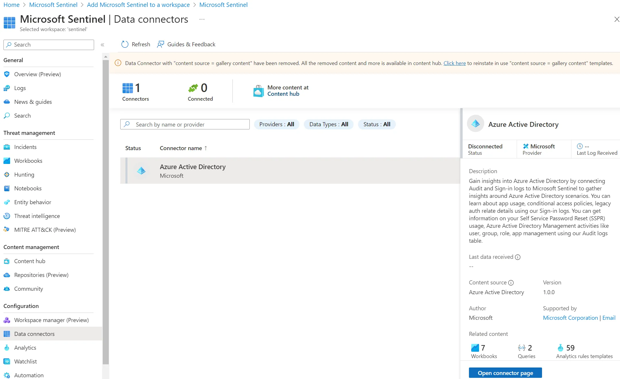Show info for Last data received
620x379 pixels.
pos(518,257)
